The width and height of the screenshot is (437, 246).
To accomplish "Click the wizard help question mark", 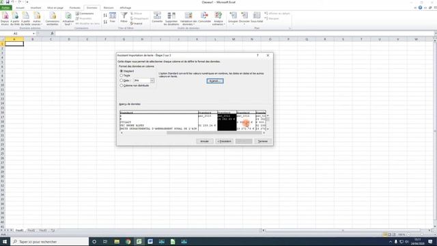I will pos(257,55).
